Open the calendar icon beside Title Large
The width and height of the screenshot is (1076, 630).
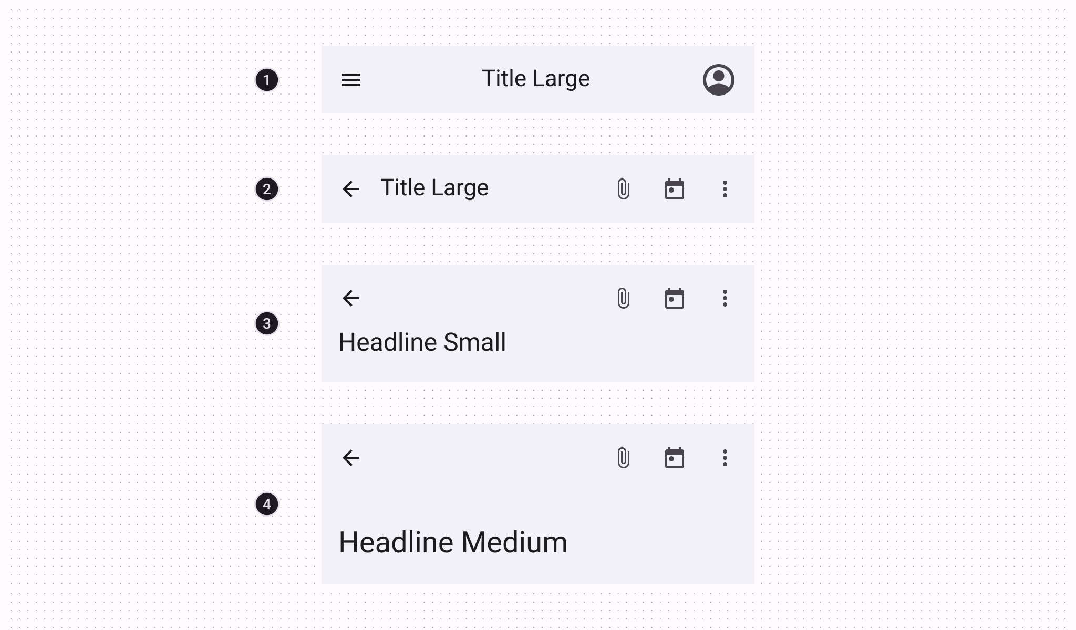(675, 188)
